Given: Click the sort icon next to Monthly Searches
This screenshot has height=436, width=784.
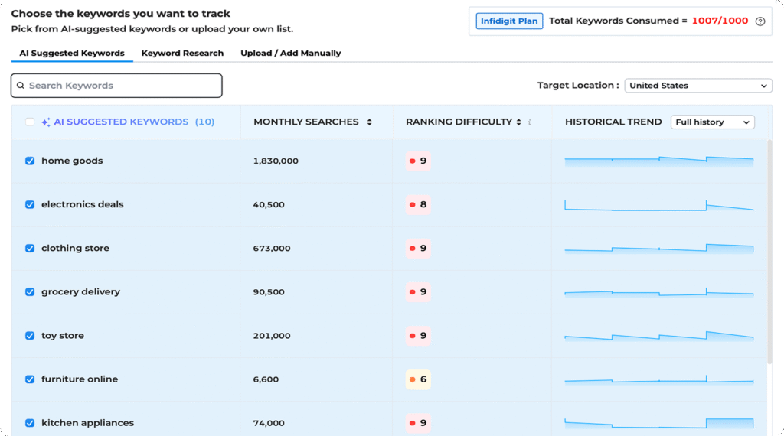Looking at the screenshot, I should tap(370, 122).
